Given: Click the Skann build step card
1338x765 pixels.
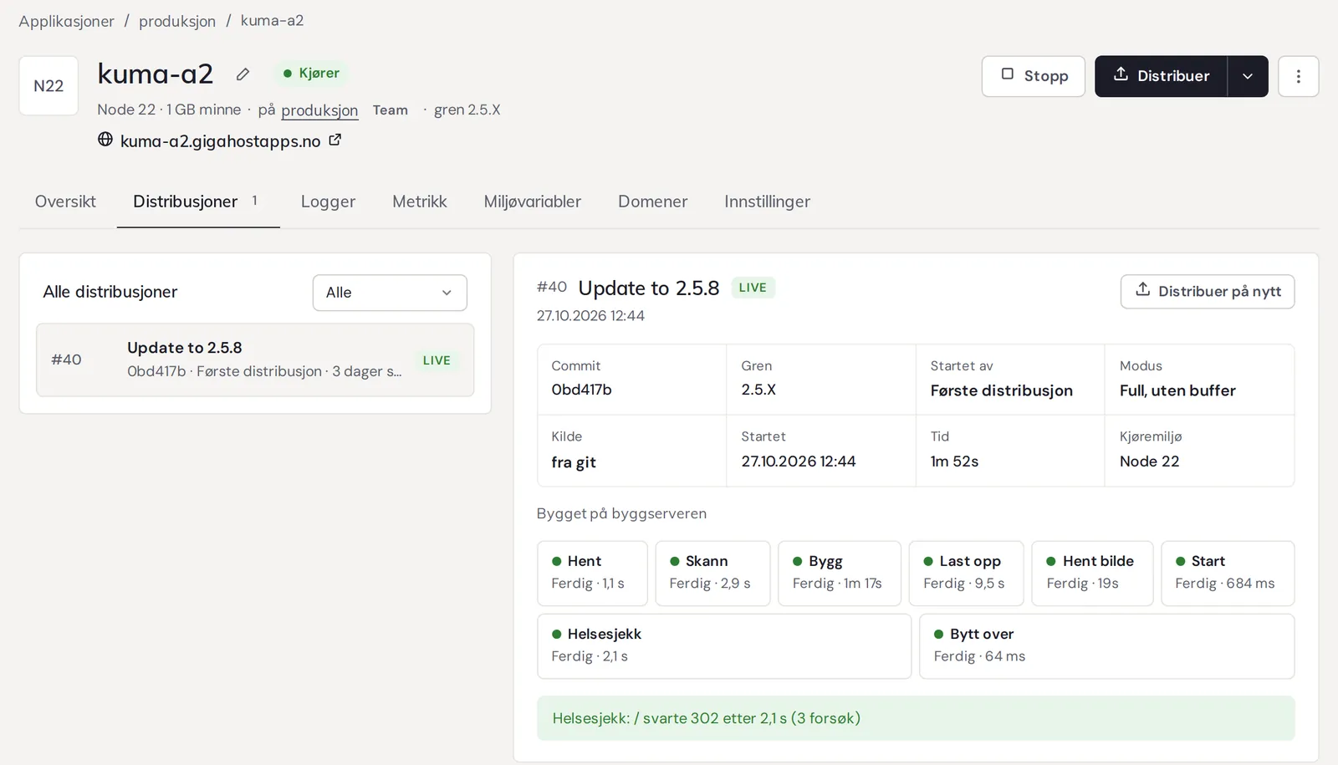Looking at the screenshot, I should [x=712, y=573].
